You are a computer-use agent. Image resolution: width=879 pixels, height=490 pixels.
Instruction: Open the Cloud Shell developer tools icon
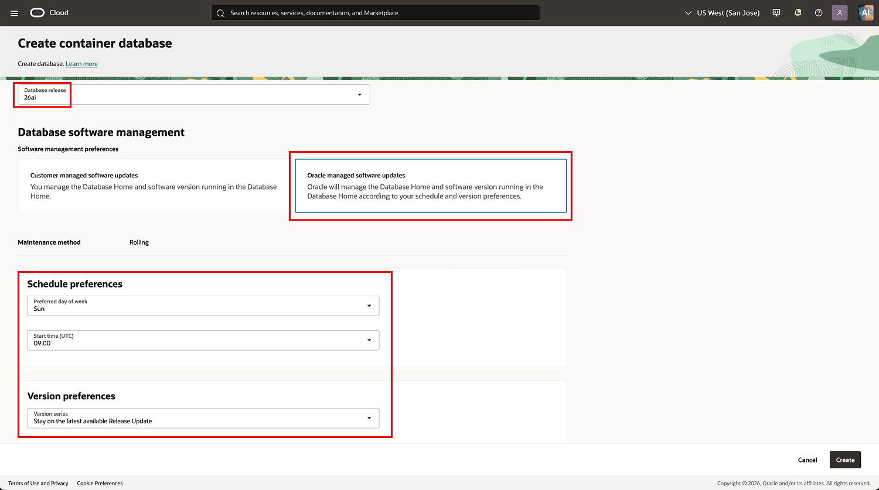776,13
